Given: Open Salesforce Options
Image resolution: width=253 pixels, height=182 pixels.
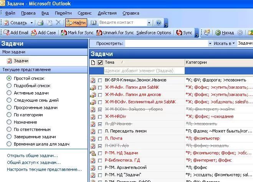Looking at the screenshot, I should click(x=154, y=33).
